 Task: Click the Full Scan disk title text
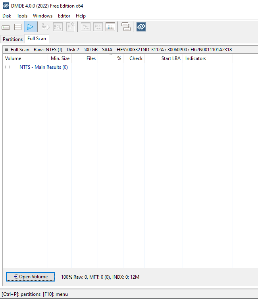[121, 50]
